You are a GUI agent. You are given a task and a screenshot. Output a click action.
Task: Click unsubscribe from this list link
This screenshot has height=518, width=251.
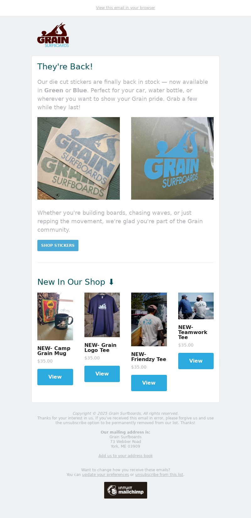click(159, 475)
